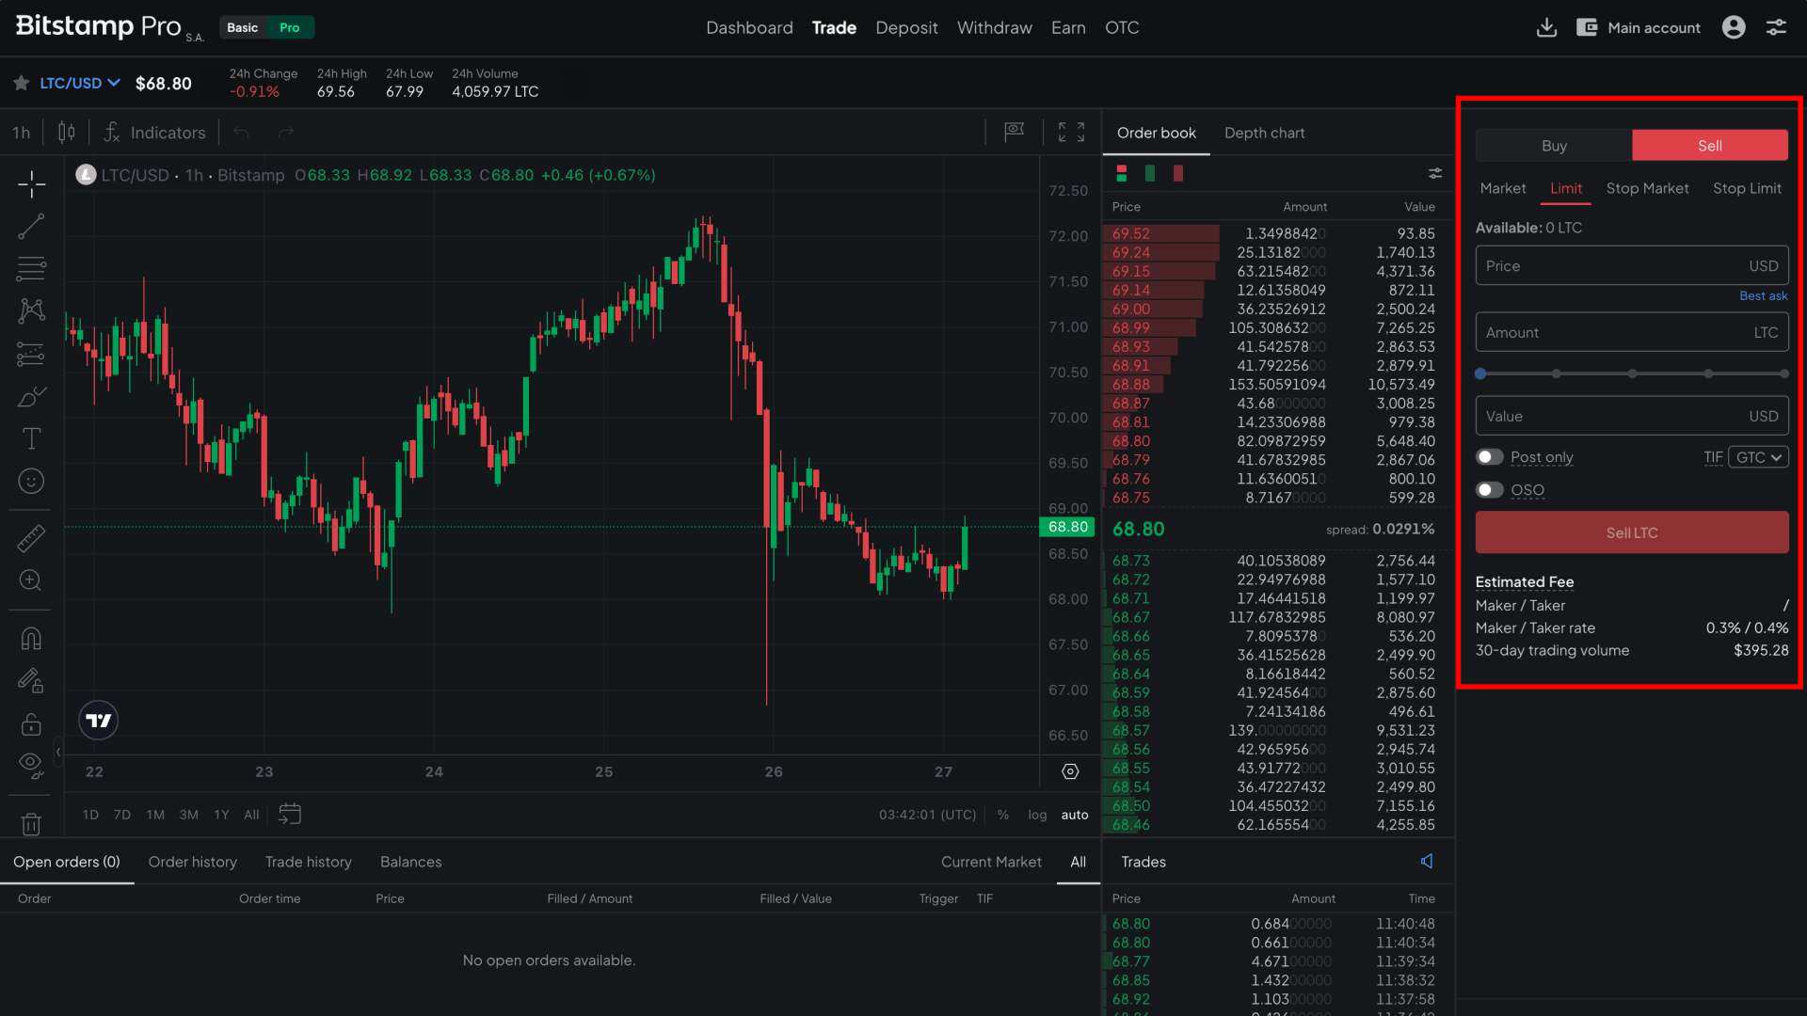The height and width of the screenshot is (1016, 1807).
Task: Select the pattern drawing tool
Action: point(31,311)
